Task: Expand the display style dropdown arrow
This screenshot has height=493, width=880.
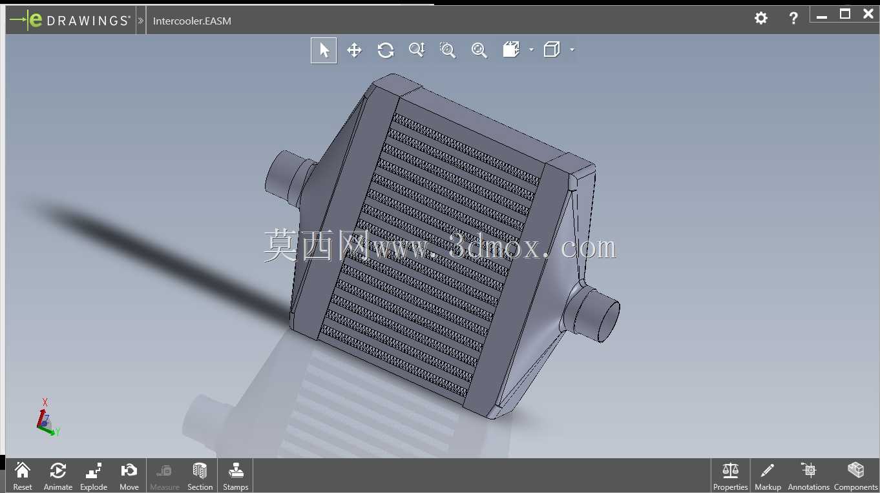Action: tap(572, 50)
